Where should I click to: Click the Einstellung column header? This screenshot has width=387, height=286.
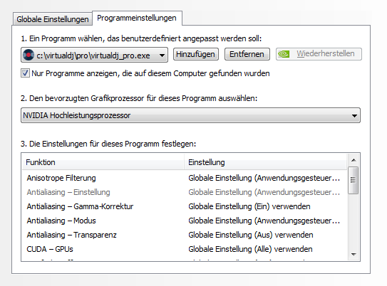pyautogui.click(x=265, y=162)
